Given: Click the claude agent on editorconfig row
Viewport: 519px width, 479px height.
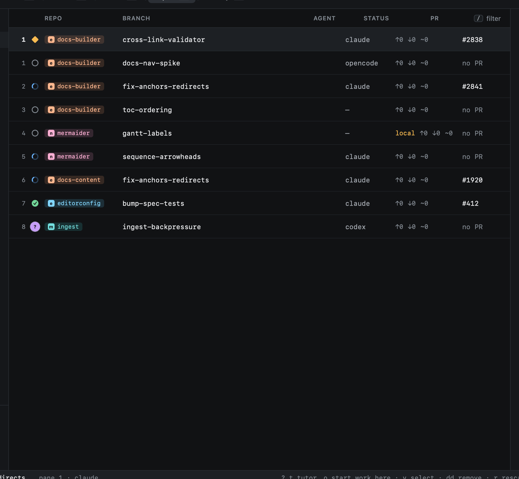Looking at the screenshot, I should pyautogui.click(x=358, y=204).
